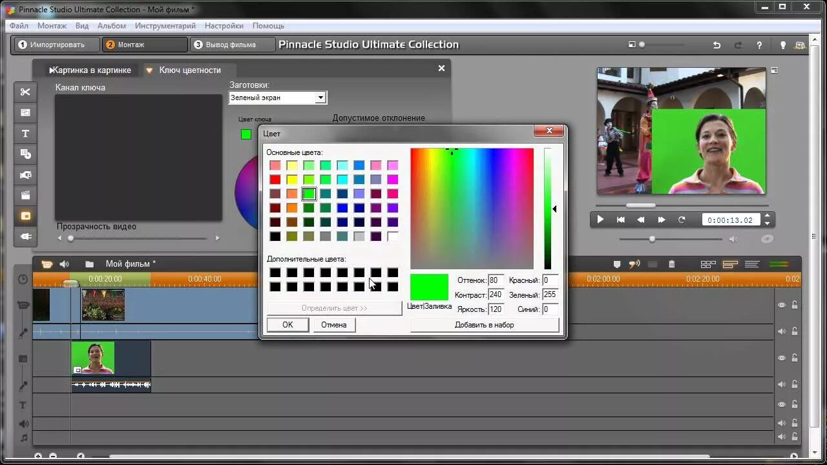Click the undo arrow in the top toolbar
Image resolution: width=827 pixels, height=465 pixels.
tap(717, 45)
